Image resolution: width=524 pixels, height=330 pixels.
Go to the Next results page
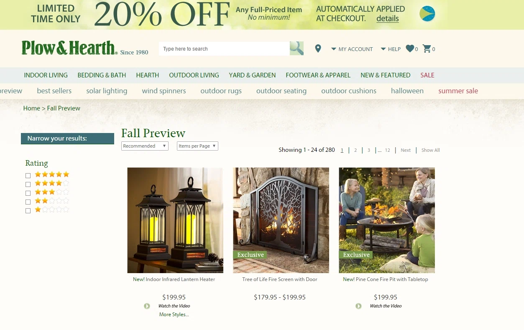click(406, 150)
